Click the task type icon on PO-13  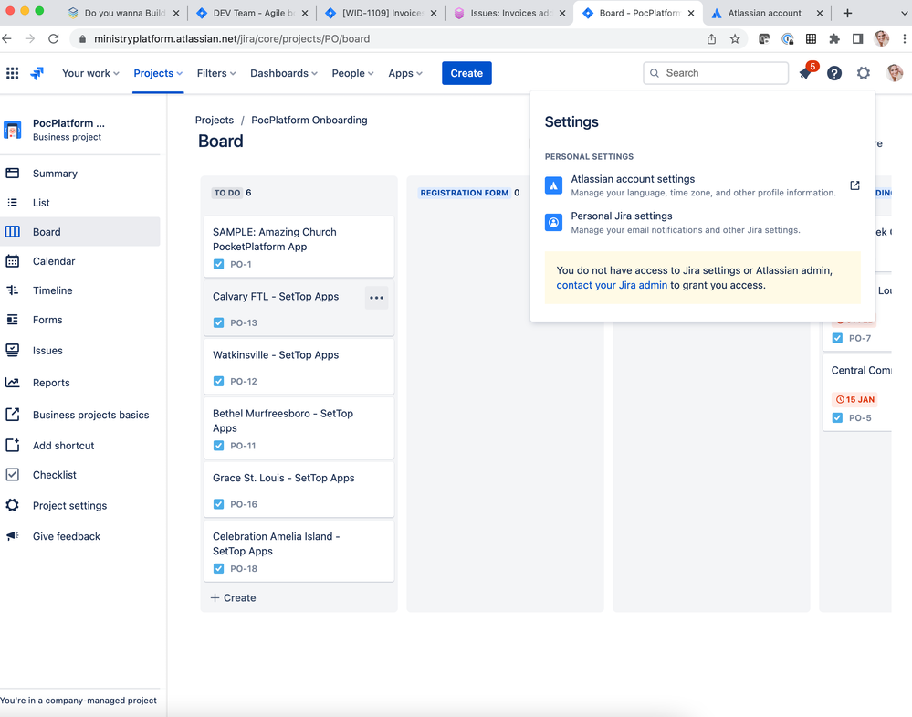(x=219, y=322)
